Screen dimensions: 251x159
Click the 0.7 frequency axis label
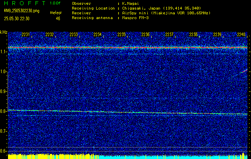click(3, 131)
